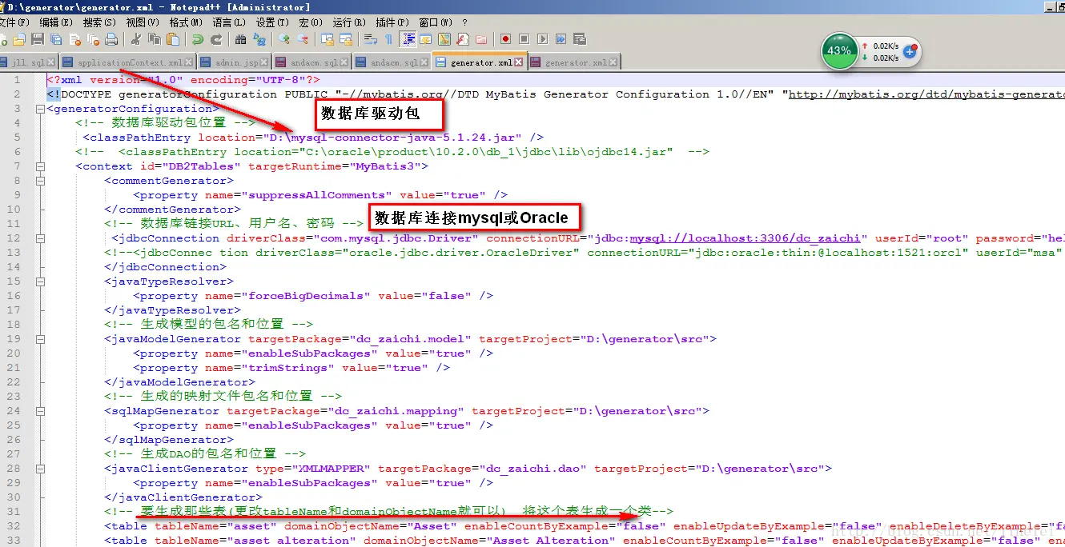1065x547 pixels.
Task: Collapse the generatorConfiguration fold on line 3
Action: coord(39,109)
